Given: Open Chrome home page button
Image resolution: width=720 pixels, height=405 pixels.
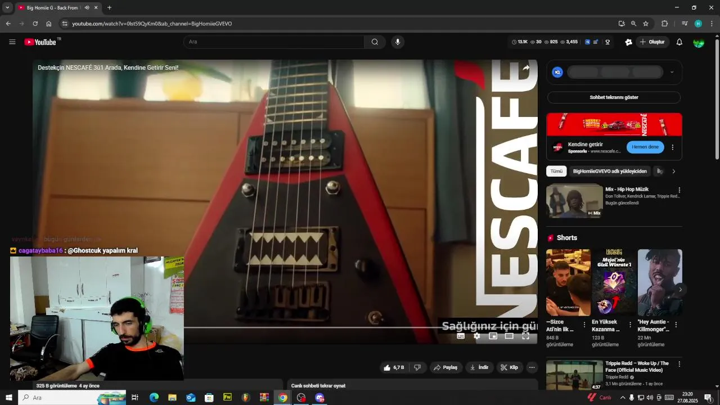Looking at the screenshot, I should tap(49, 24).
